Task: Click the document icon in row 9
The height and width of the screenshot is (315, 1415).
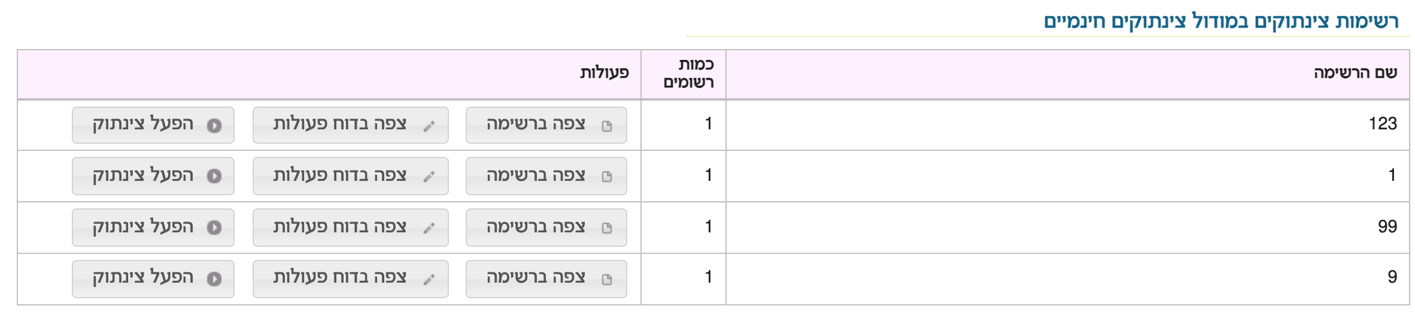Action: pyautogui.click(x=607, y=280)
